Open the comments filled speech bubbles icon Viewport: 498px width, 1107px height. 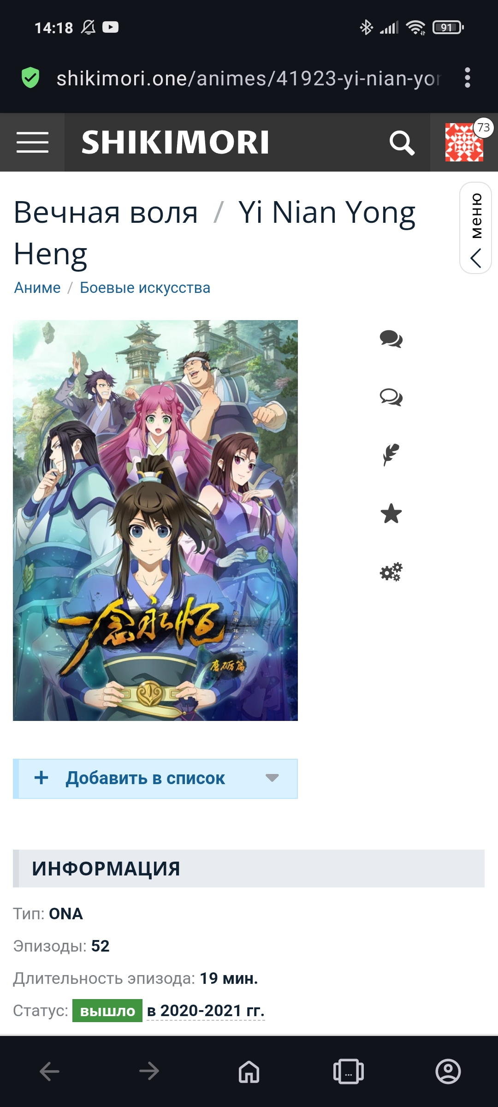[x=391, y=339]
